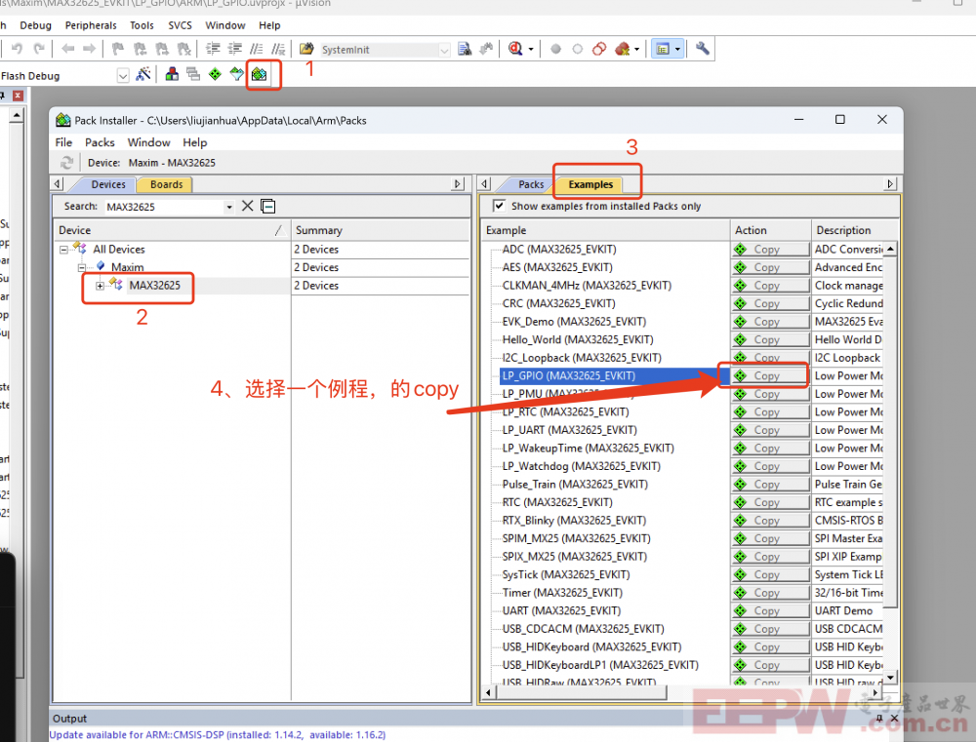Close the Output panel
The image size is (976, 742).
coord(894,719)
